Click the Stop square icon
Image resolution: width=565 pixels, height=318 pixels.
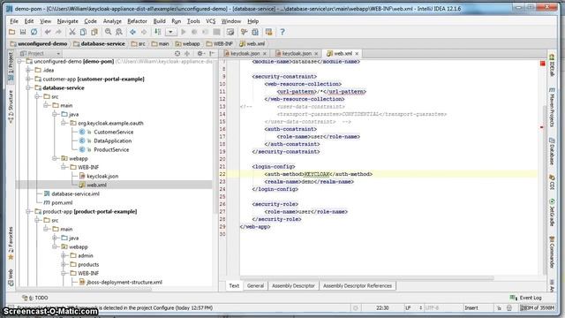[216, 32]
